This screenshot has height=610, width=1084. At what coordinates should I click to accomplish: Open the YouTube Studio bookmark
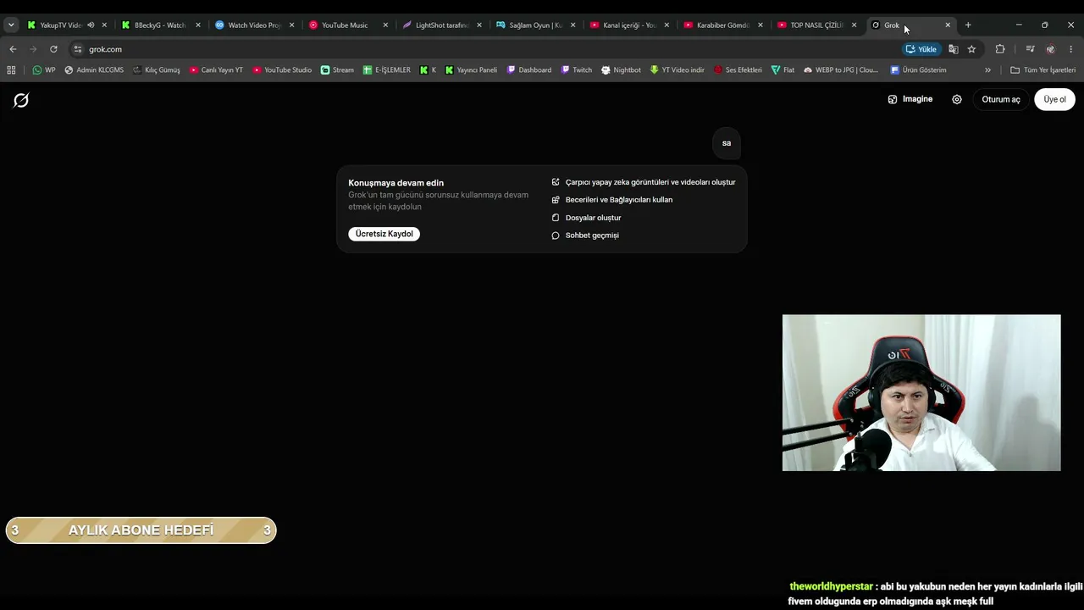(282, 70)
